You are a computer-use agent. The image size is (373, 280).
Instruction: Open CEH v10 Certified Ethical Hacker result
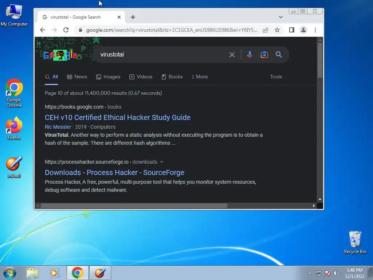[x=118, y=117]
